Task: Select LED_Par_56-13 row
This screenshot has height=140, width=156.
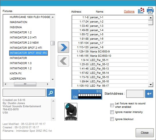Action: point(110,69)
